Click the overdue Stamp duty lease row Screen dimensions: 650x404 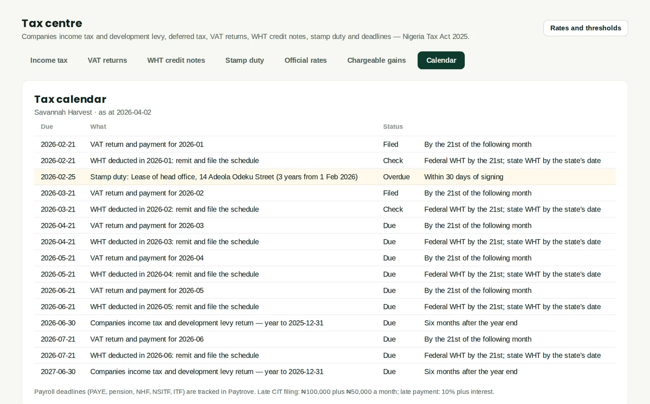(x=325, y=177)
